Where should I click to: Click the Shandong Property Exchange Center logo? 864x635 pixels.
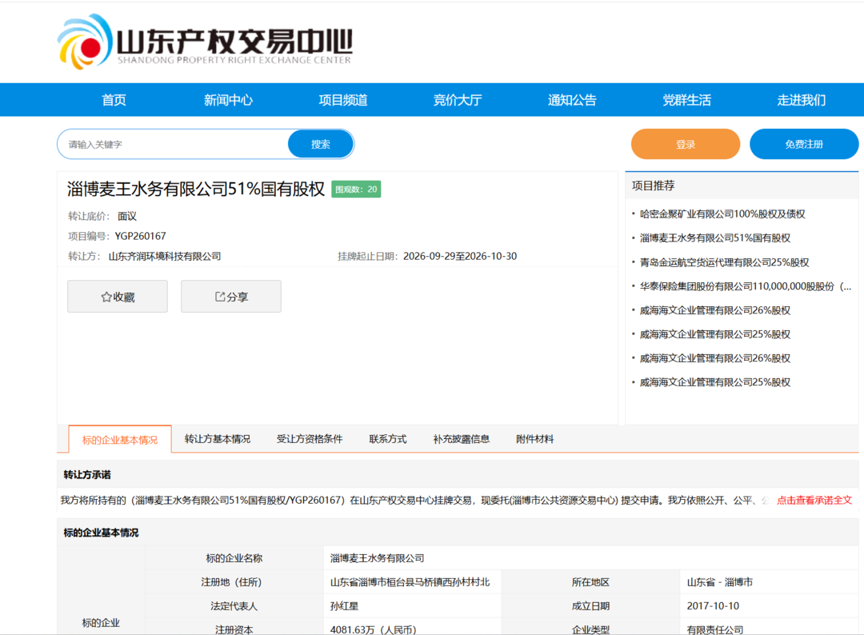point(205,42)
